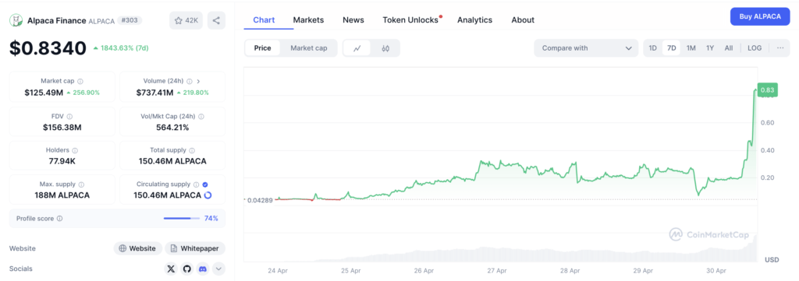Screen dimensions: 799x281
Task: Select the Price chart toggle
Action: click(x=262, y=48)
